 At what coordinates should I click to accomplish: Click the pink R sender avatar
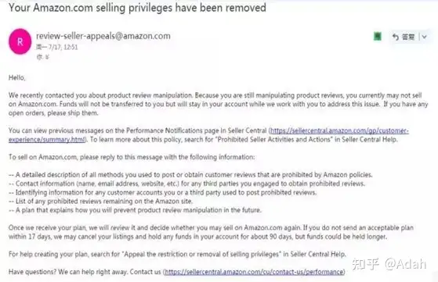point(20,41)
